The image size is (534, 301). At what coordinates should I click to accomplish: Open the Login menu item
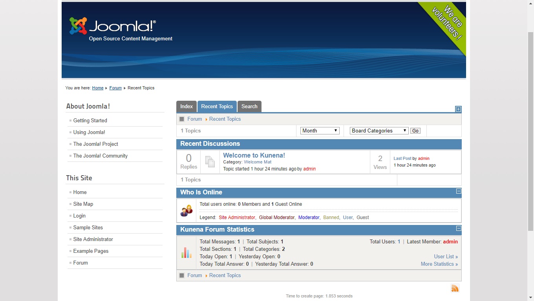(79, 216)
